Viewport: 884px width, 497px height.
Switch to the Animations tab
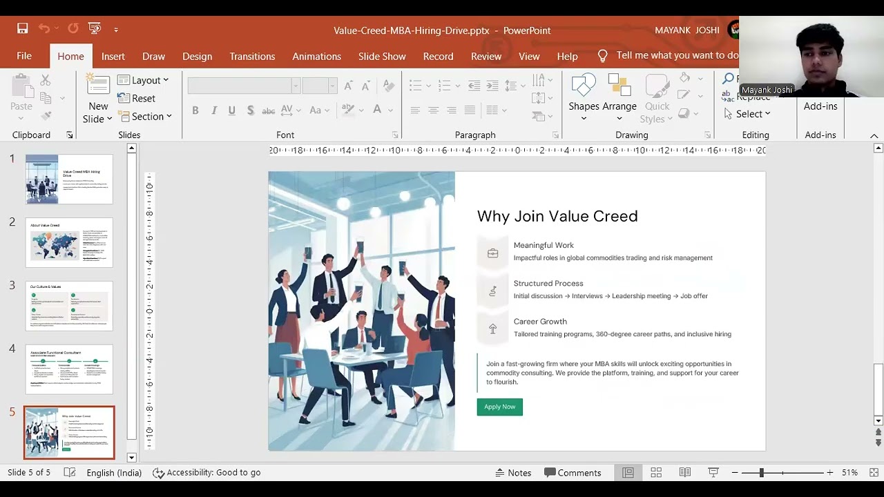(316, 56)
